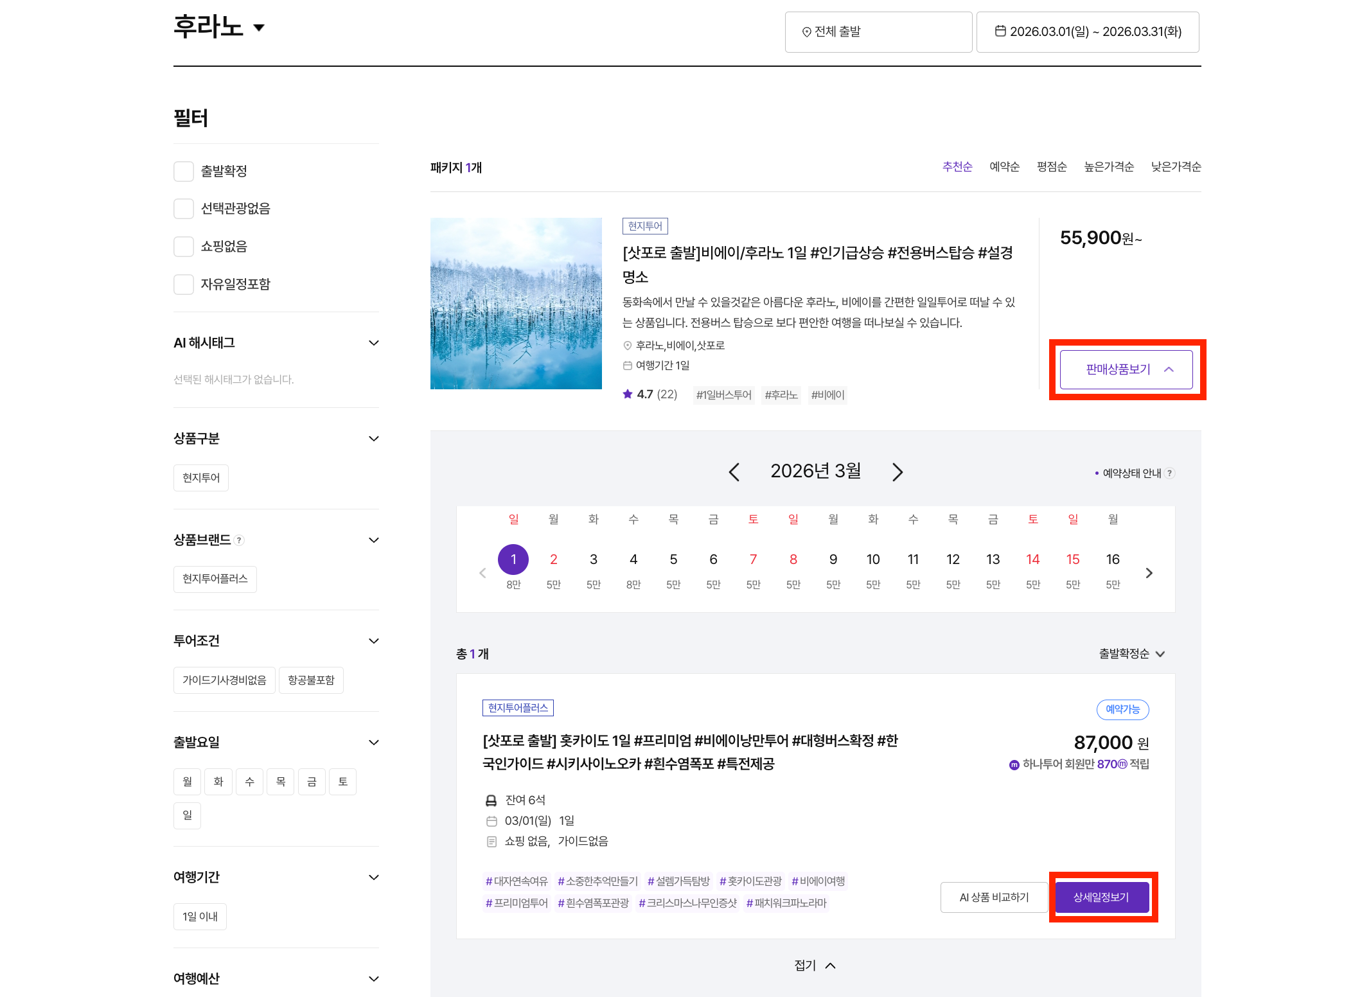Check the 선택관광없음 filter
This screenshot has width=1353, height=997.
coord(184,209)
